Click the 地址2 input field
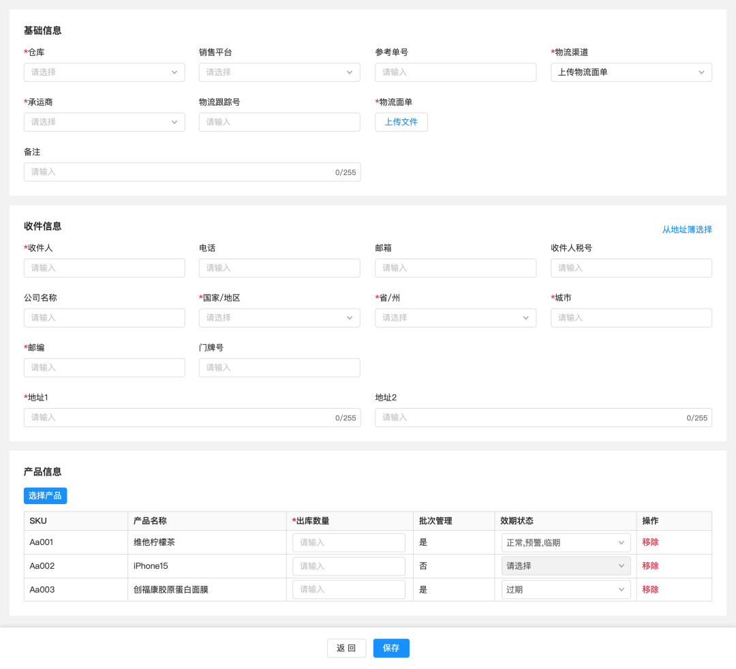This screenshot has width=736, height=669. click(543, 418)
